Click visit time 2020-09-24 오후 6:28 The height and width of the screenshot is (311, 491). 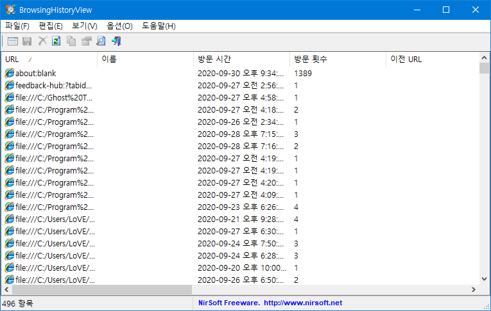click(241, 256)
